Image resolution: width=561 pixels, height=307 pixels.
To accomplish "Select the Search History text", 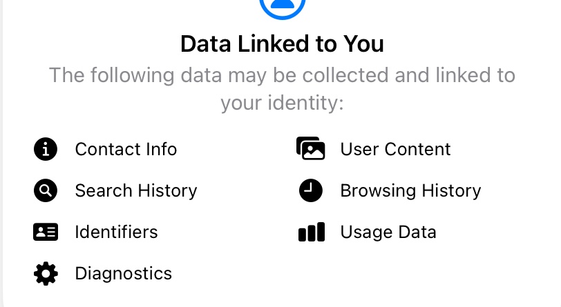I will (136, 191).
